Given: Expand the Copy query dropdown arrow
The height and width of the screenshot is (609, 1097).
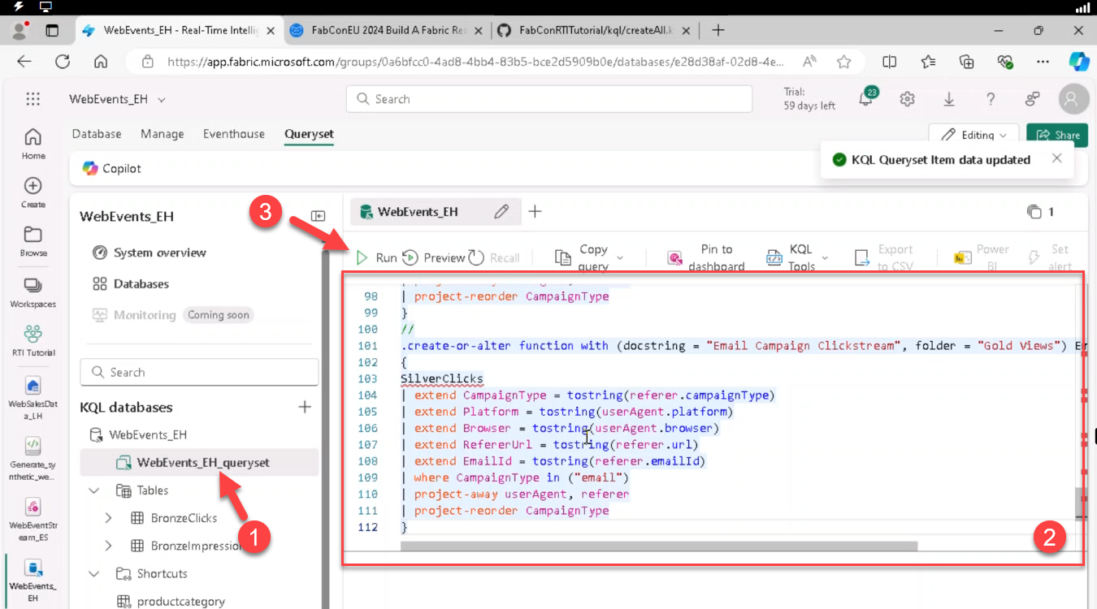Looking at the screenshot, I should point(620,258).
